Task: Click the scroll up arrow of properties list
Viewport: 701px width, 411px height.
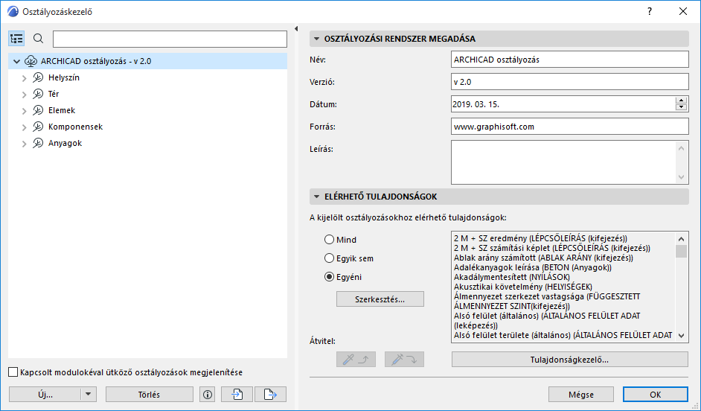Action: [x=682, y=239]
